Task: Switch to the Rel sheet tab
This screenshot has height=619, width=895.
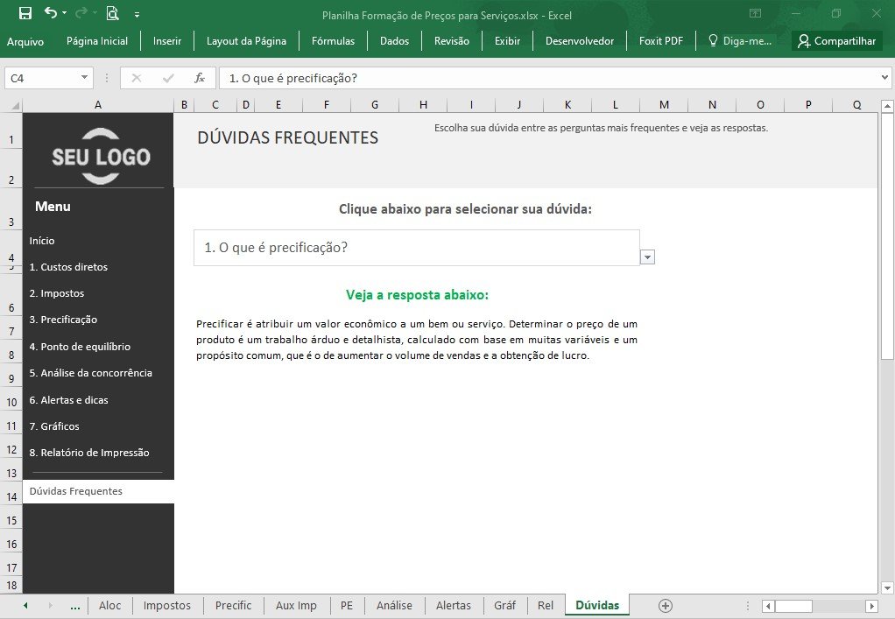Action: pos(545,605)
